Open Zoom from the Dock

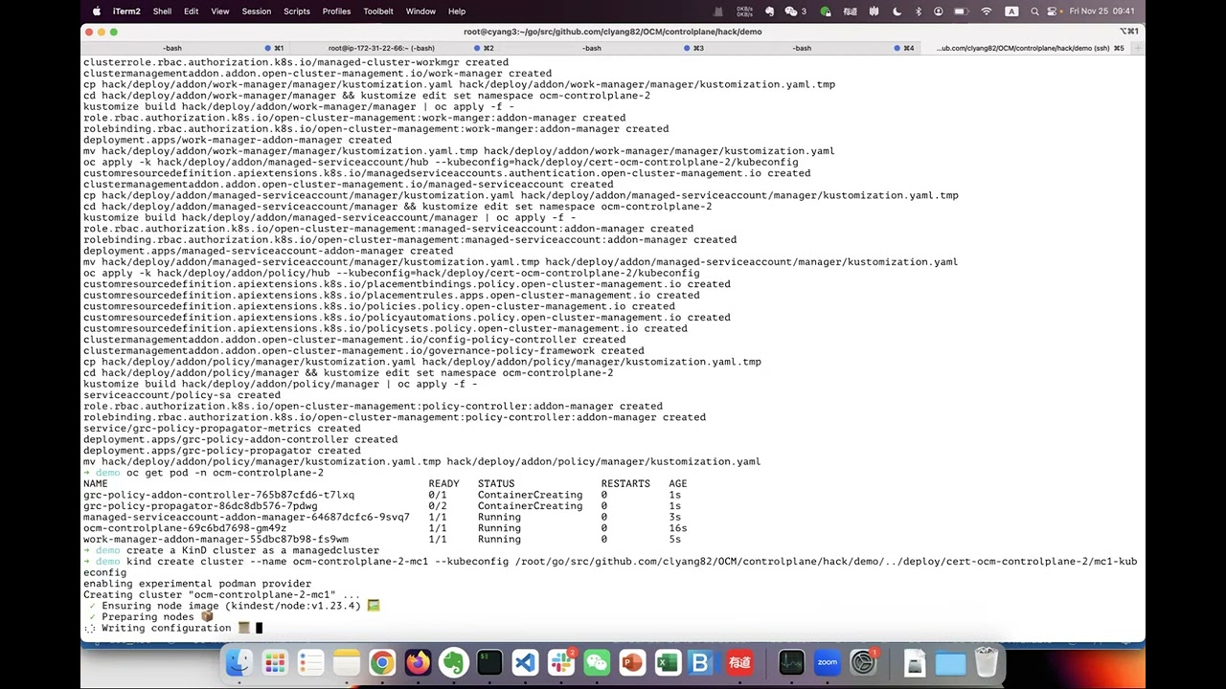(x=827, y=662)
